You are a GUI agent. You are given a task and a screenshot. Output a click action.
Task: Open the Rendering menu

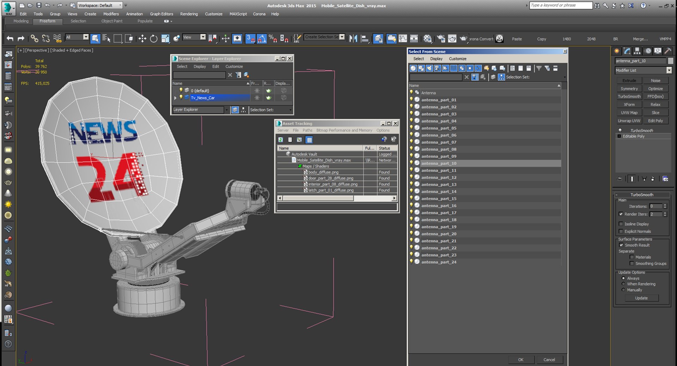[x=189, y=14]
